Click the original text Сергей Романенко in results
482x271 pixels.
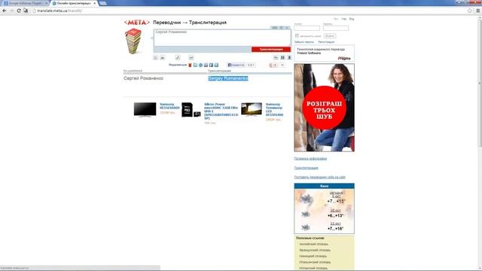pos(143,78)
